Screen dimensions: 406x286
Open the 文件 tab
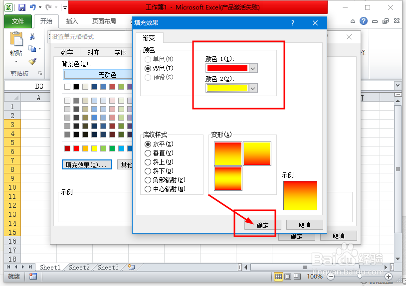pos(18,21)
